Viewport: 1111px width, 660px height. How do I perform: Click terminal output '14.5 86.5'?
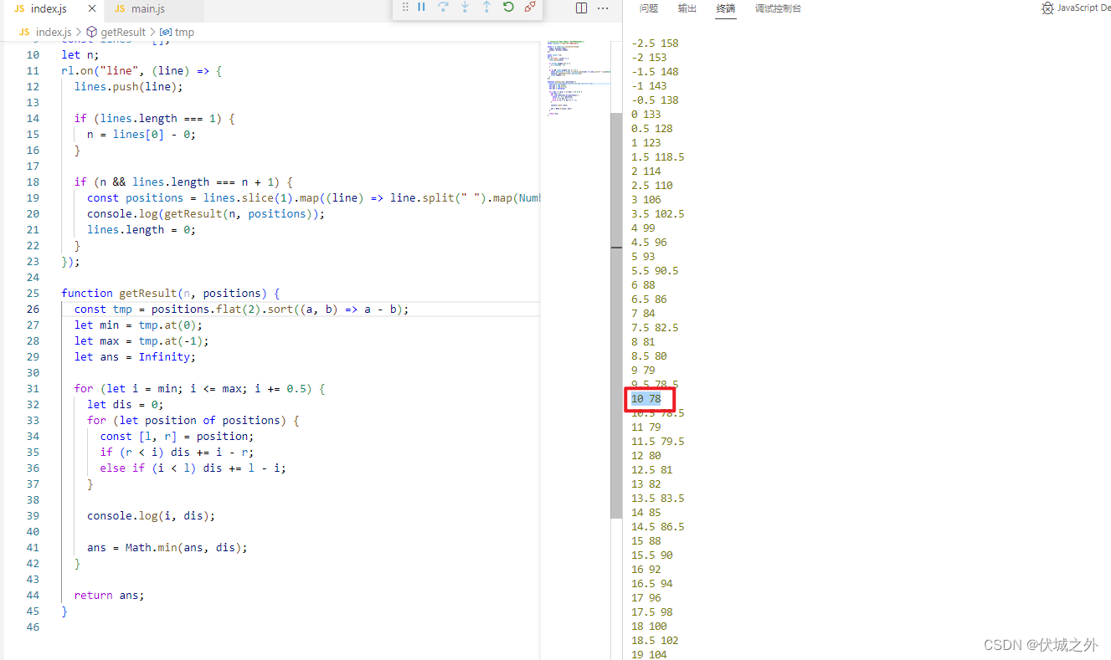(x=658, y=526)
